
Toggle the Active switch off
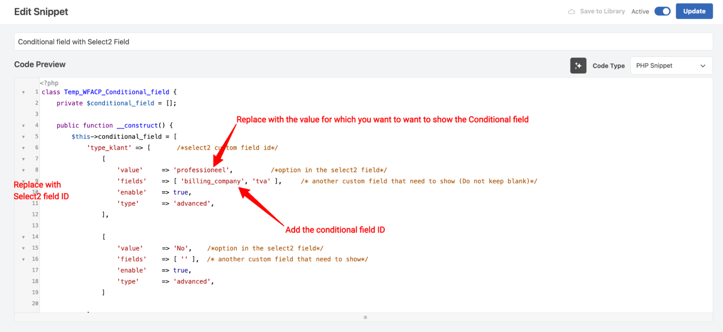pos(662,11)
